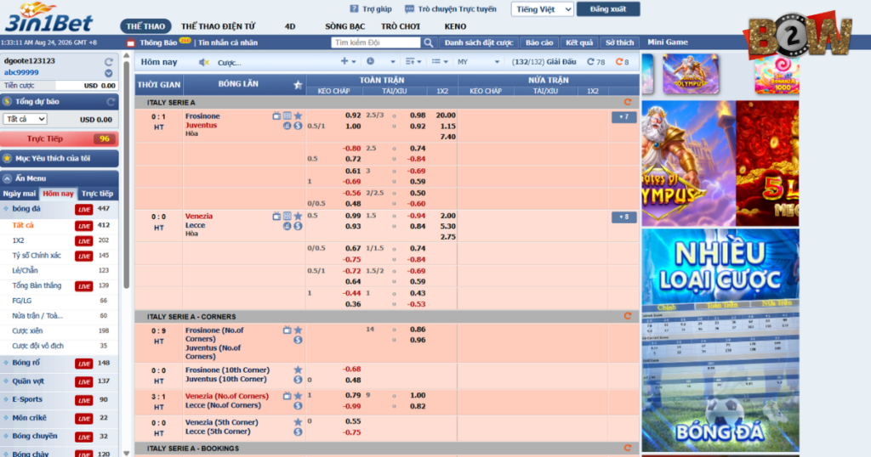Click Trợ giúp help link

tap(371, 8)
